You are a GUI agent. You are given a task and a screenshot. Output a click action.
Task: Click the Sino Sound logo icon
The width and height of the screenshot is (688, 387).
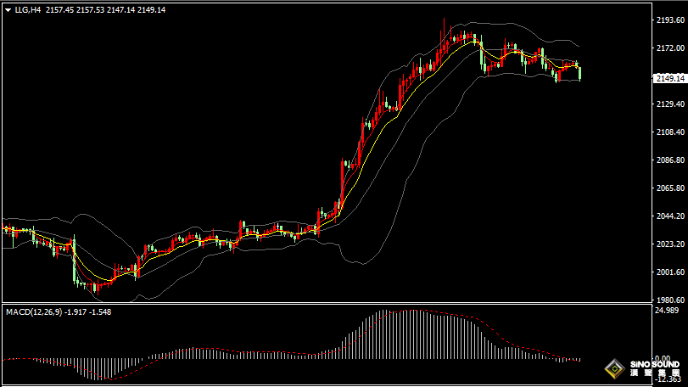click(x=614, y=368)
